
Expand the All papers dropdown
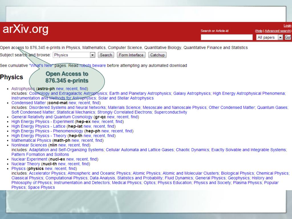[x=269, y=37]
